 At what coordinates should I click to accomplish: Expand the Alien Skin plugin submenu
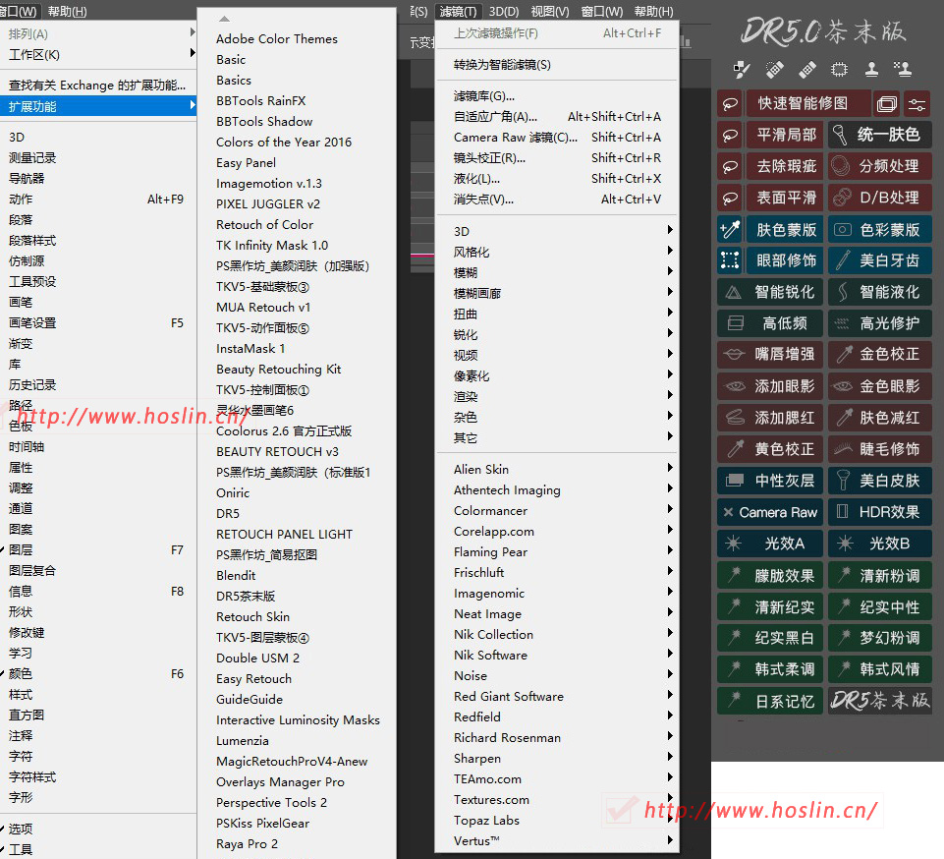[557, 469]
